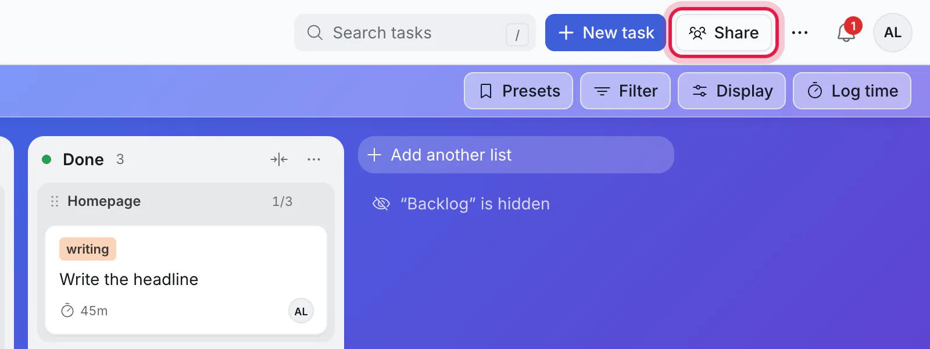Screen dimensions: 930x349
Task: Click Add another list
Action: point(516,155)
